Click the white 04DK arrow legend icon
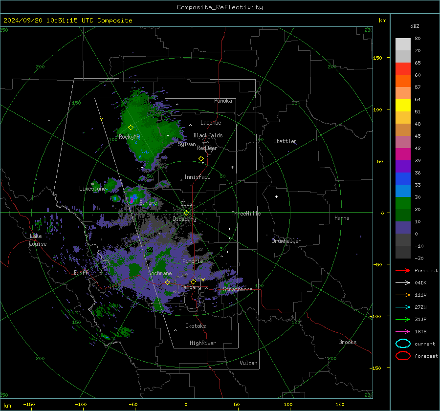Screen dimensions: 440x411 coord(403,283)
